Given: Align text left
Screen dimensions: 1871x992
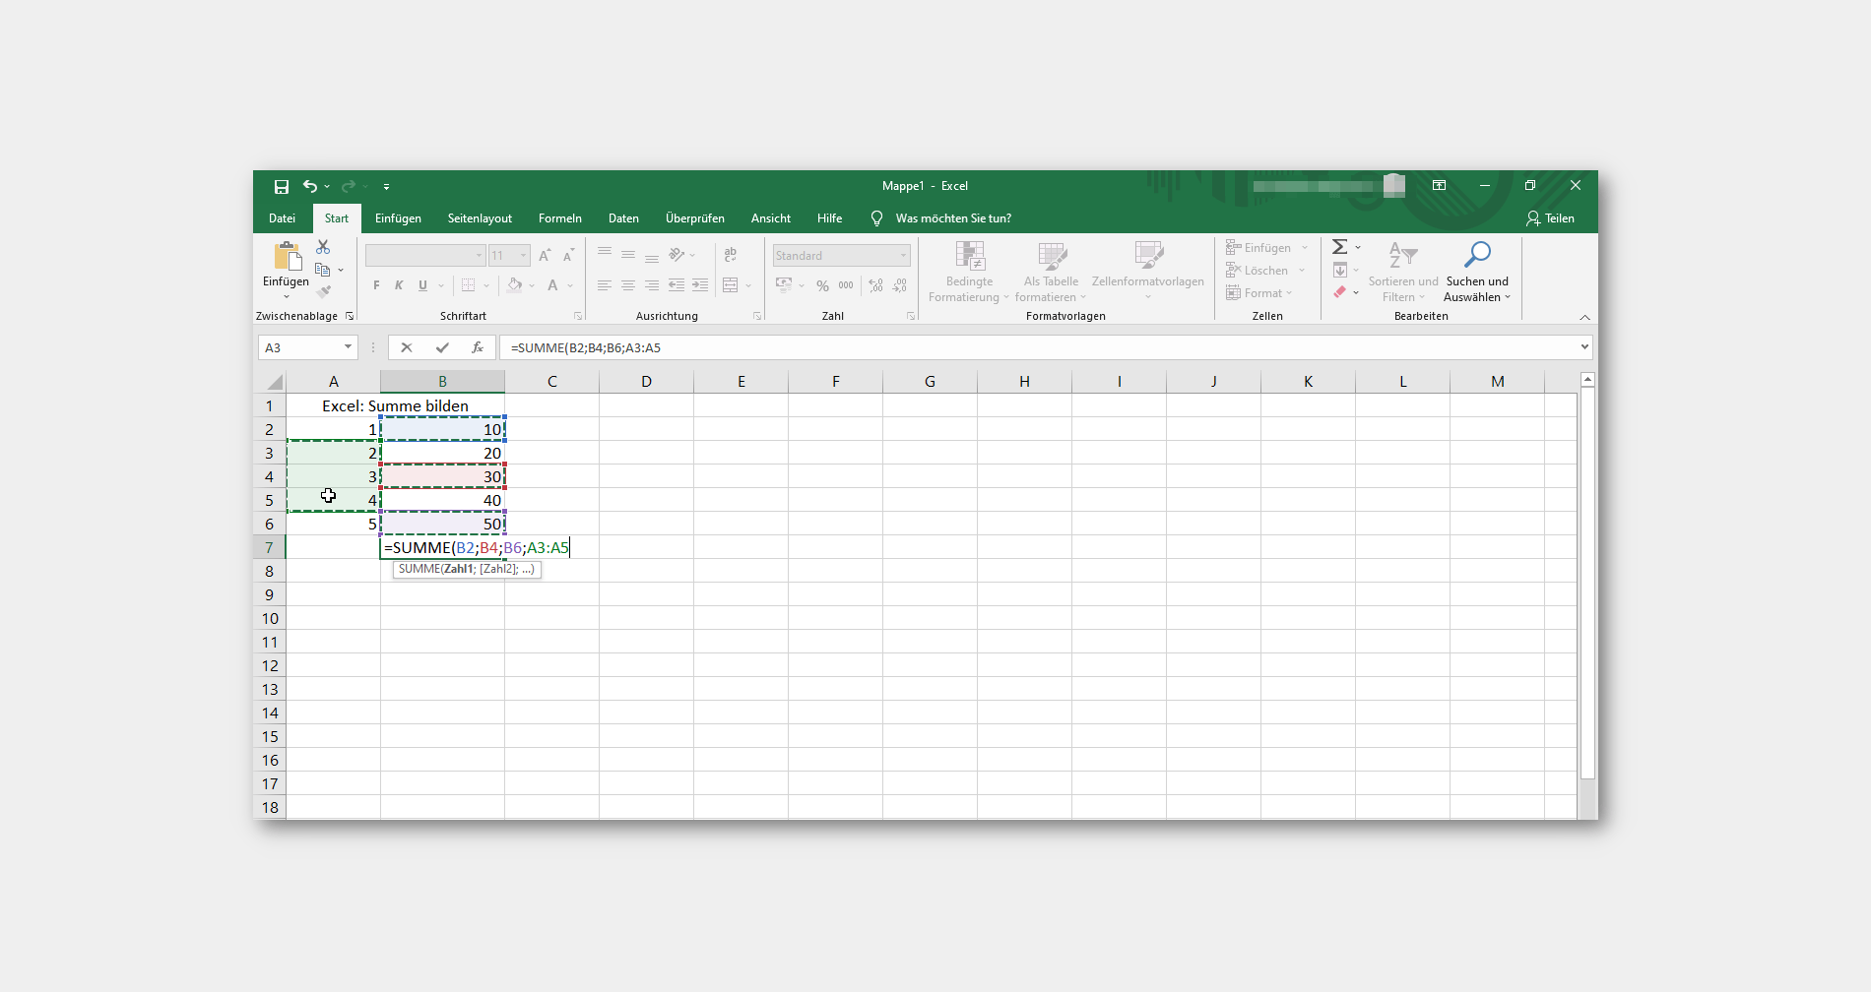Looking at the screenshot, I should 605,285.
